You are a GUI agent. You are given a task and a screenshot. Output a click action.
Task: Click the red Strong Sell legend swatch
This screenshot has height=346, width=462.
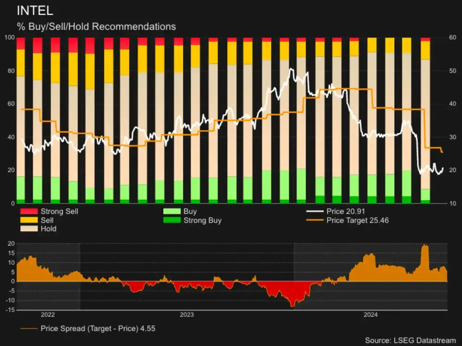pos(29,211)
